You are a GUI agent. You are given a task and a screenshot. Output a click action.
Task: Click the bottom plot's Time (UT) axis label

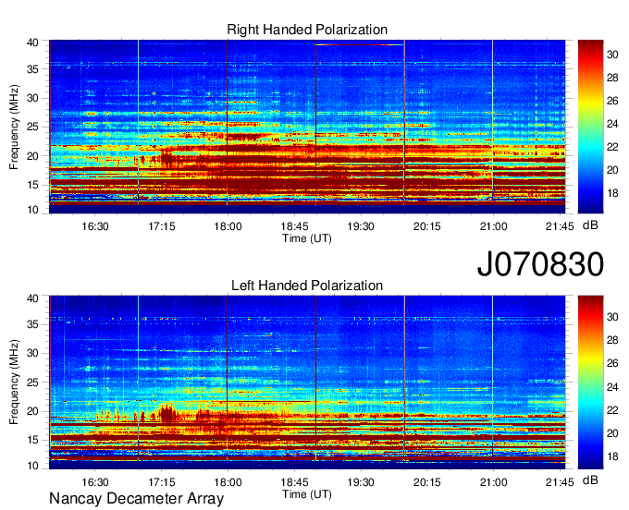pyautogui.click(x=307, y=494)
